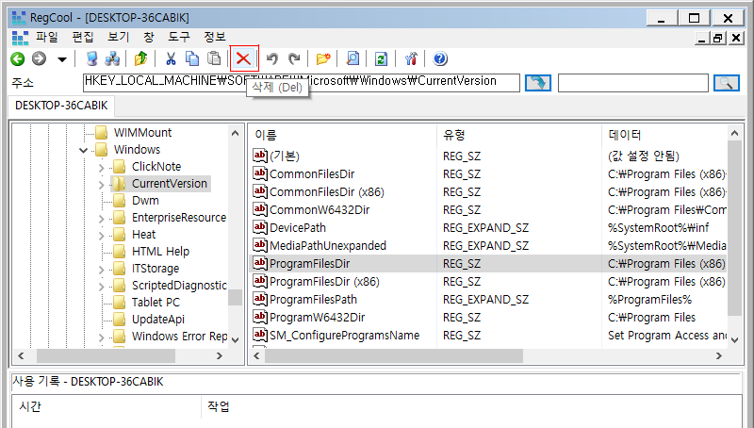Expand the CurrentVersion tree node
Image resolution: width=754 pixels, height=428 pixels.
point(101,184)
